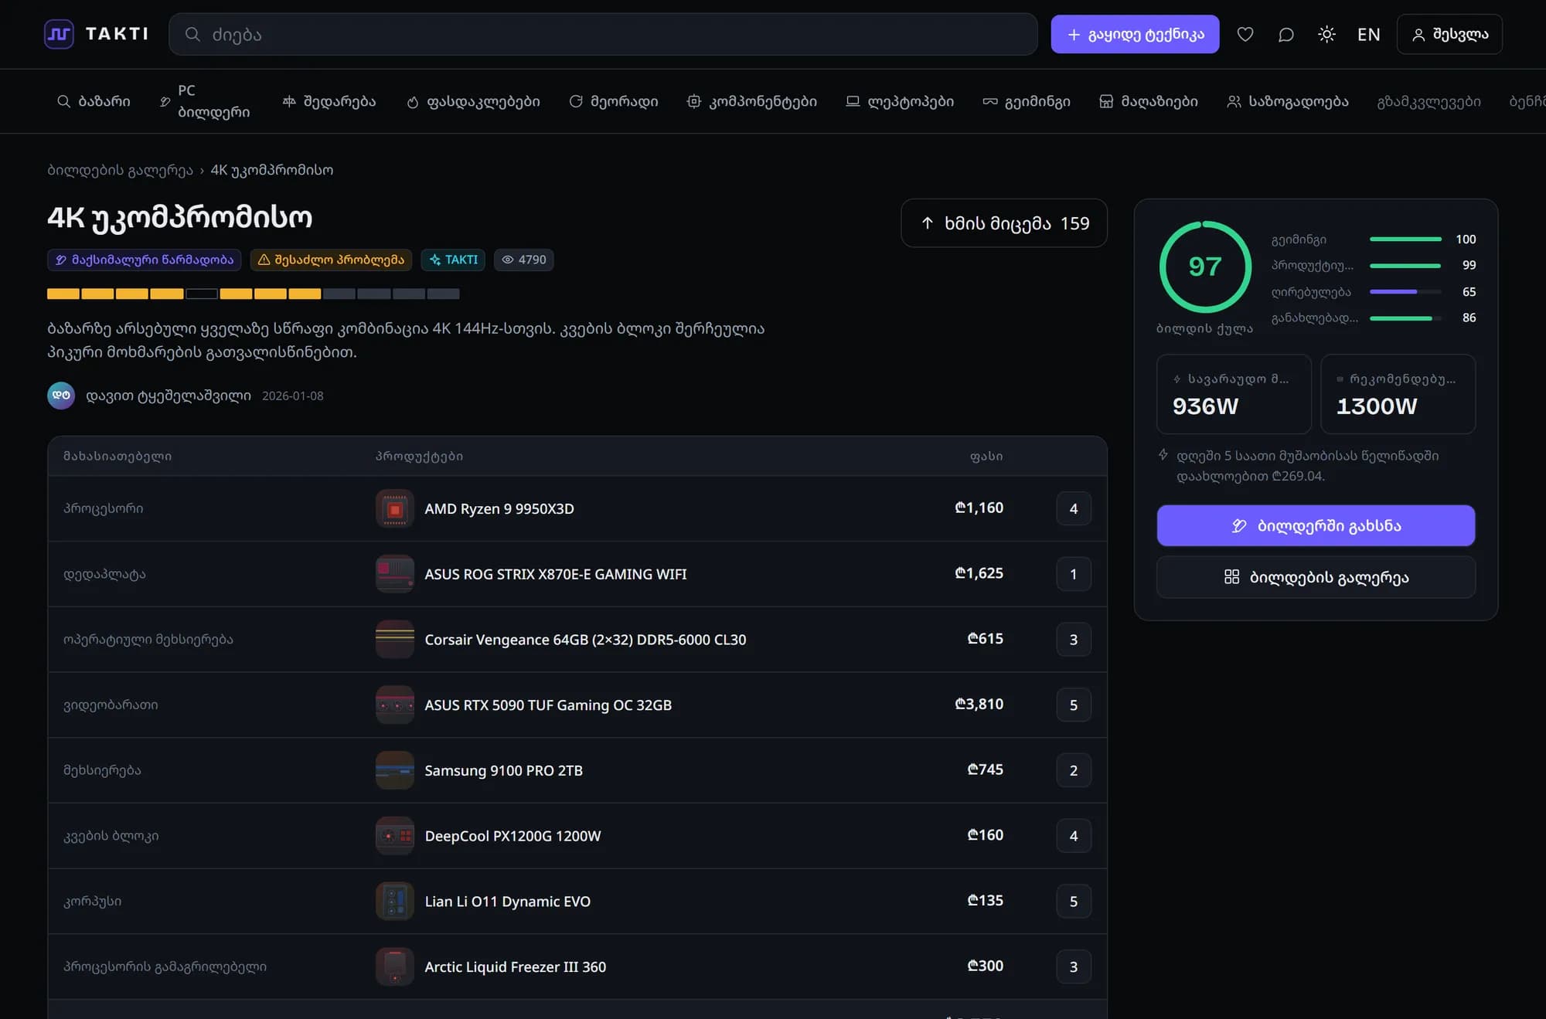This screenshot has height=1019, width=1546.
Task: Open DeepCool PX1200G 1200W thumbnail
Action: pyautogui.click(x=394, y=836)
